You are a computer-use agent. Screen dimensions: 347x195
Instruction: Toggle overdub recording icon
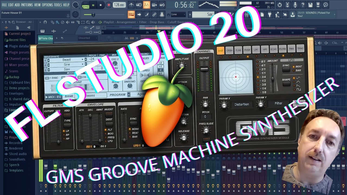(155, 5)
